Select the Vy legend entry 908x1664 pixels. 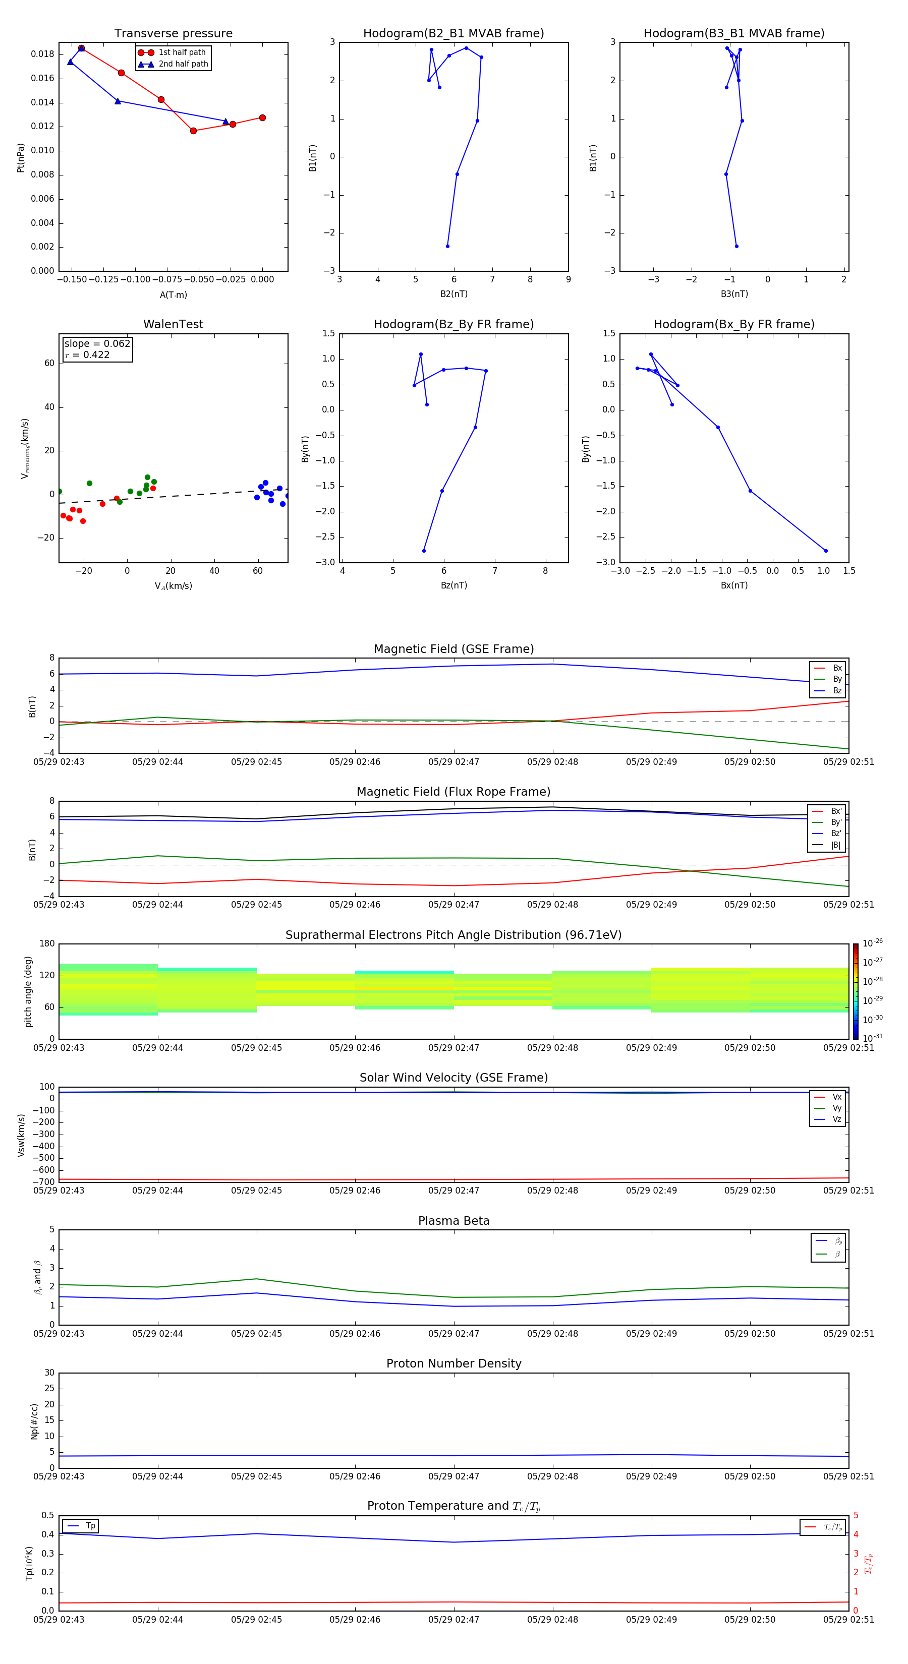point(828,1108)
